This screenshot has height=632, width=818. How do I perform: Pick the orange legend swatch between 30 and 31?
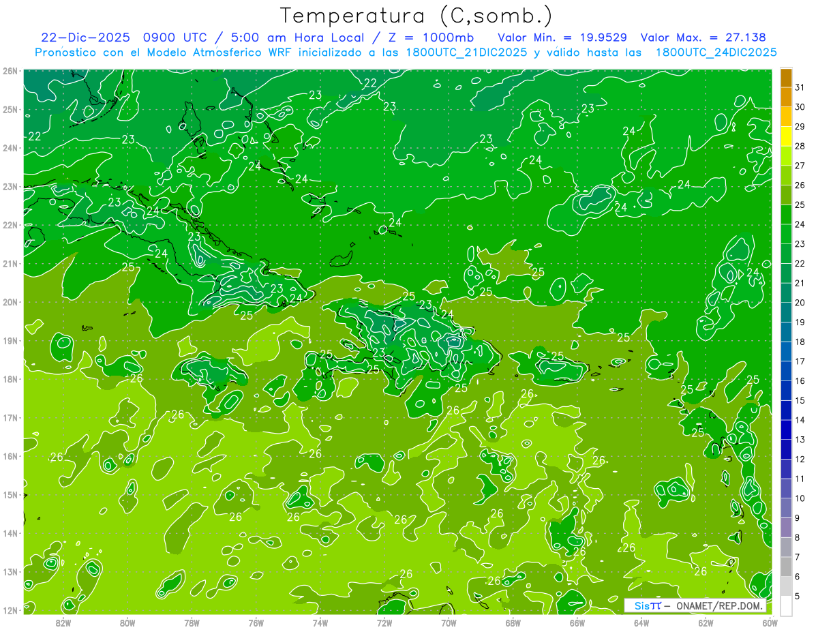coord(786,97)
